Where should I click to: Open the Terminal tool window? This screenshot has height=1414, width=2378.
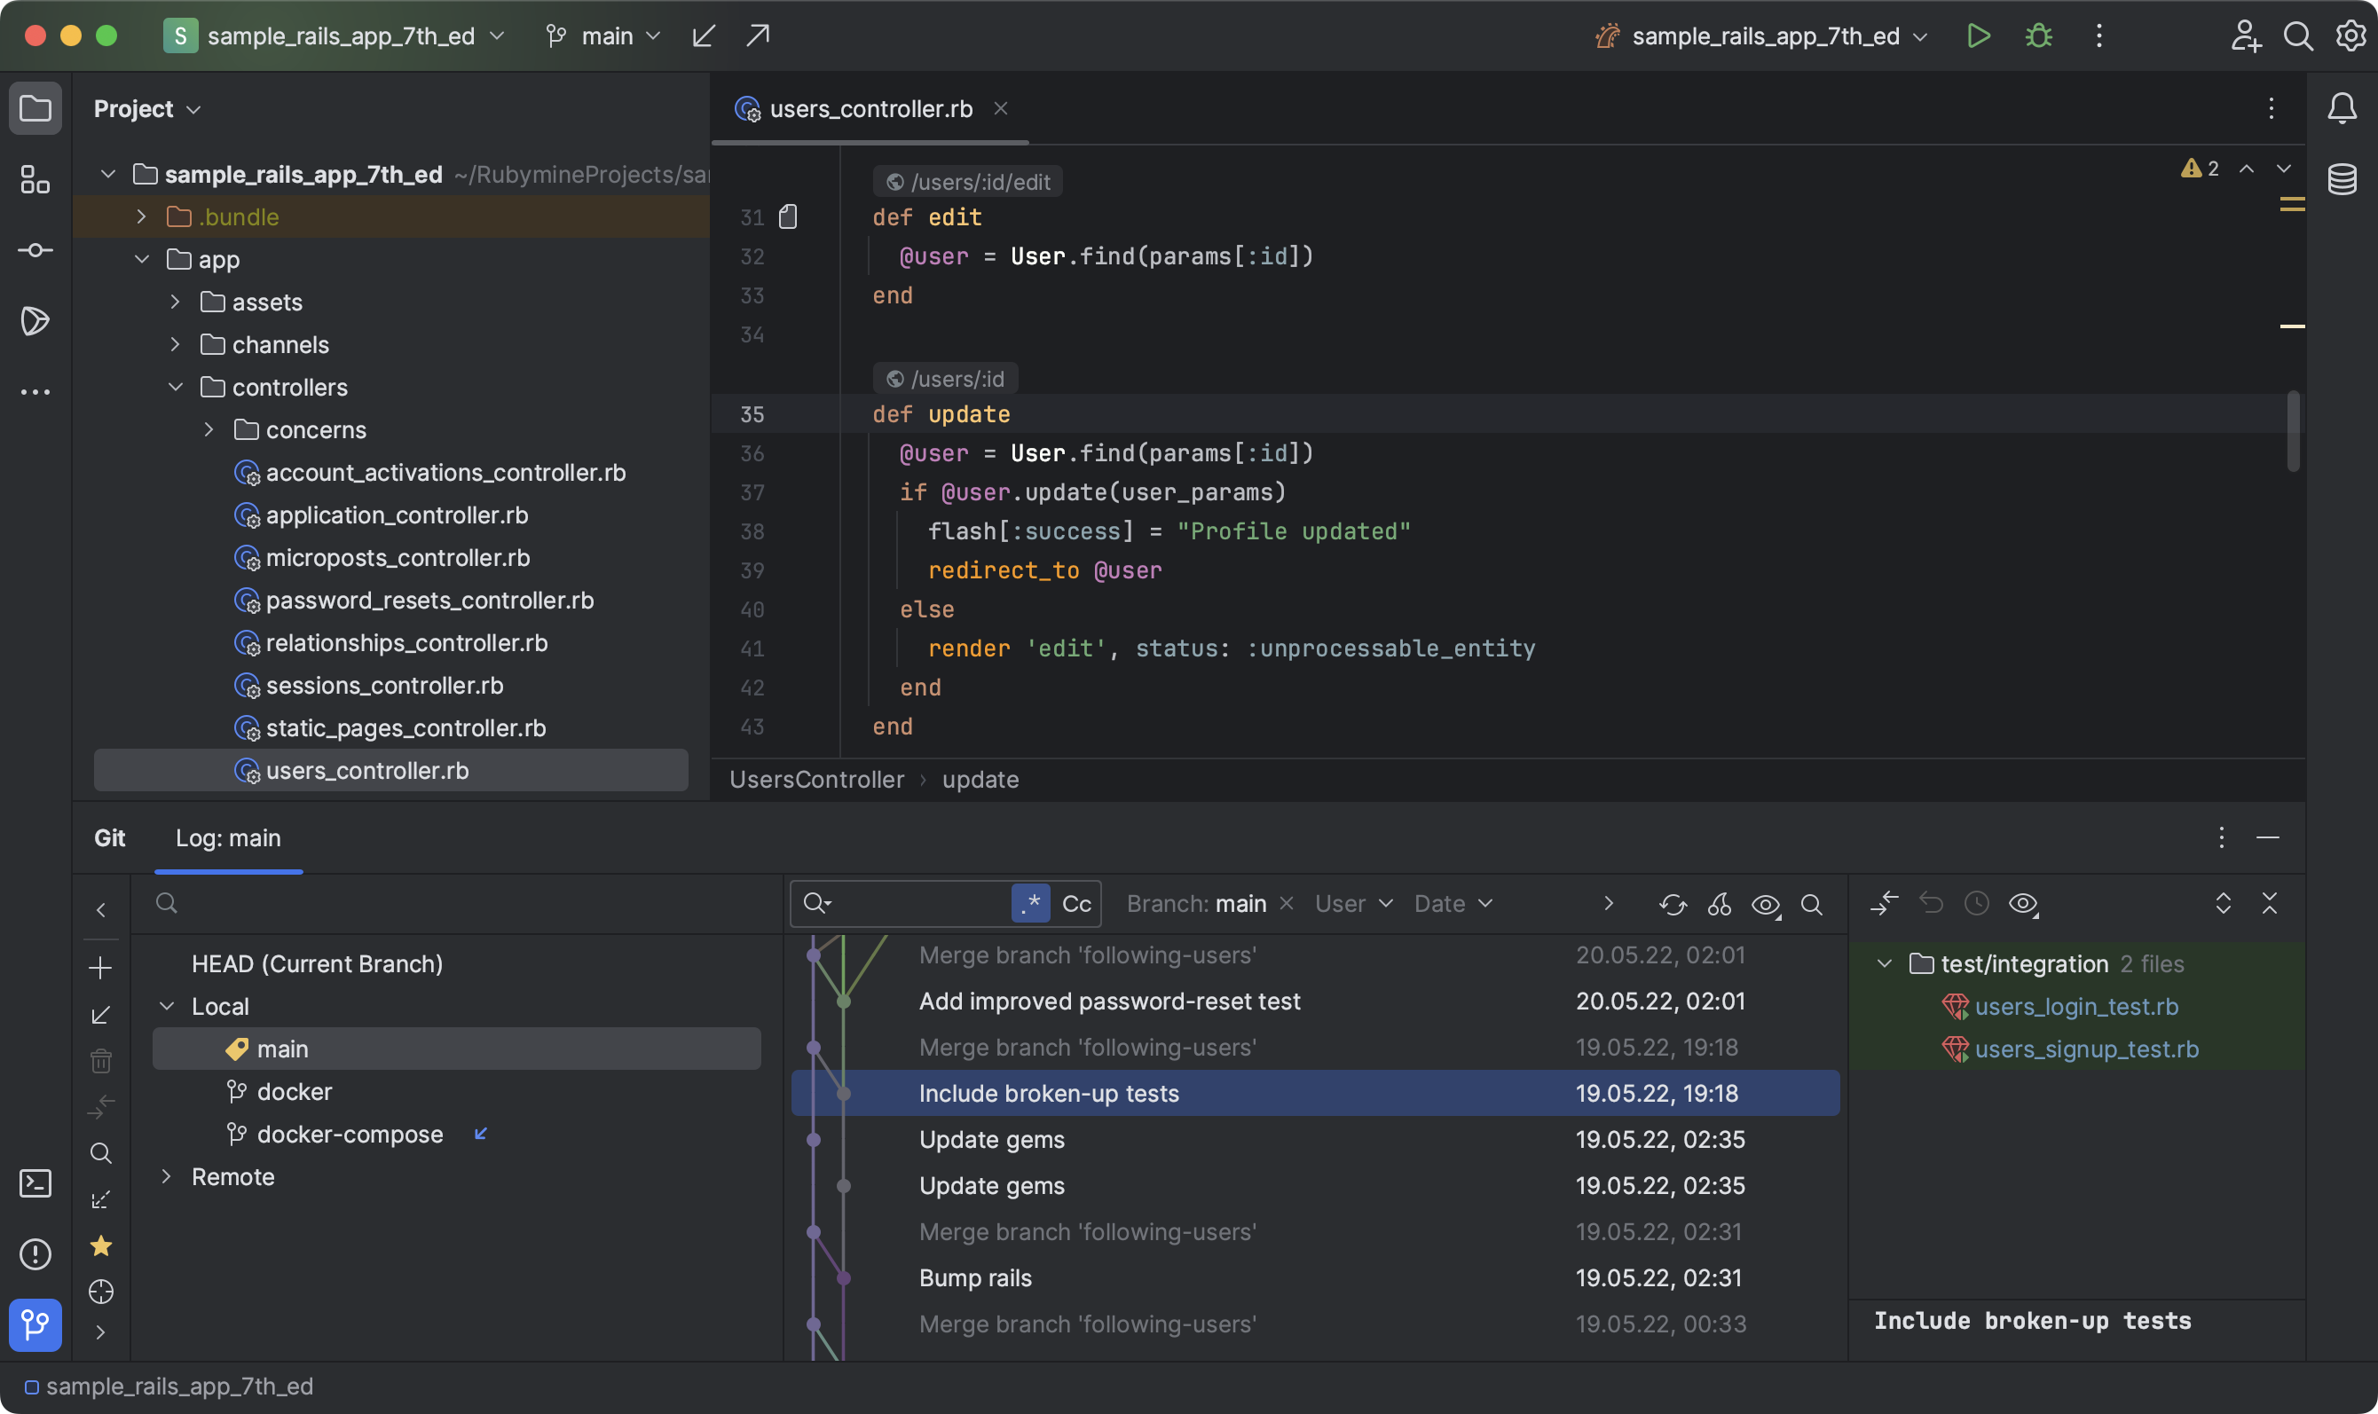(35, 1183)
